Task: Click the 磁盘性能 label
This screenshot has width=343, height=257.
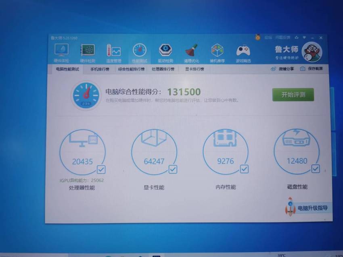Action: pos(297,187)
